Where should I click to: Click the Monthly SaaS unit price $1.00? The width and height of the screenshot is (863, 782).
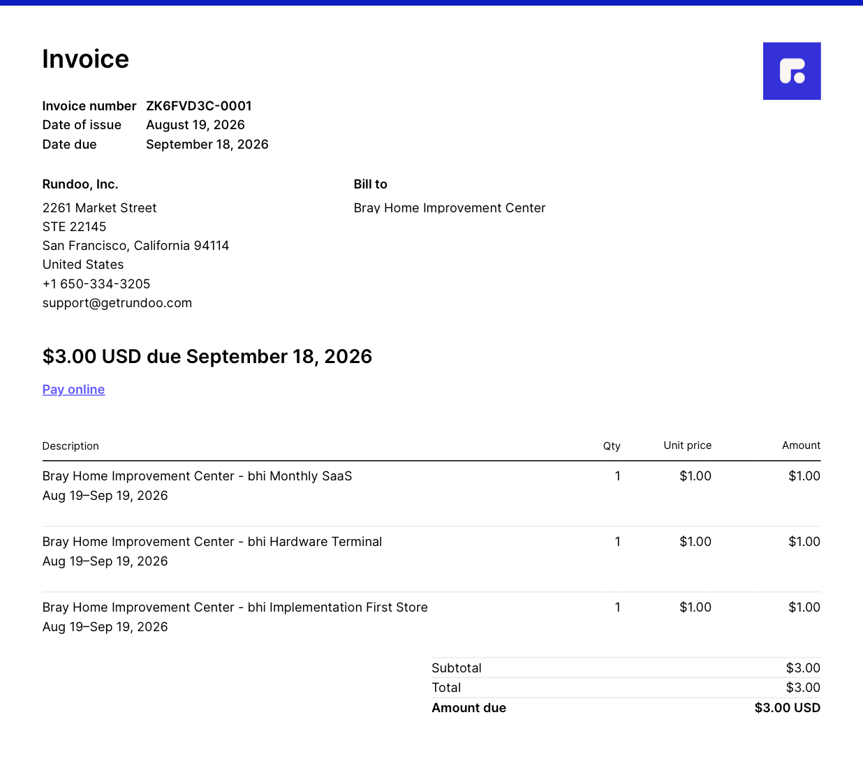[695, 476]
